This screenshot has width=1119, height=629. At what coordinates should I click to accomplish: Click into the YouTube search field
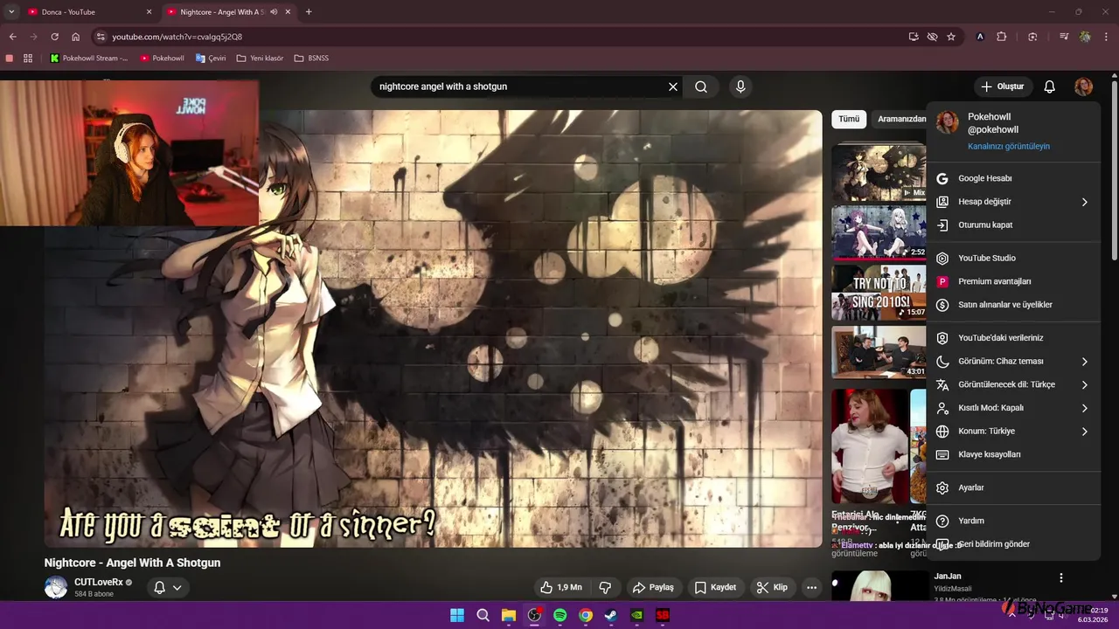tap(520, 86)
